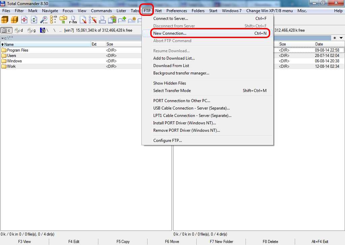Select drive d disc button

pyautogui.click(x=19, y=30)
